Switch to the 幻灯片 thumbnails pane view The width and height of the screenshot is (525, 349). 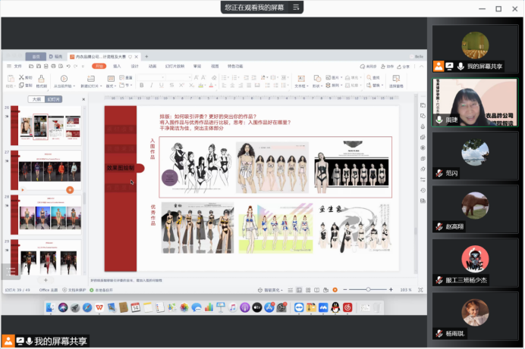54,99
